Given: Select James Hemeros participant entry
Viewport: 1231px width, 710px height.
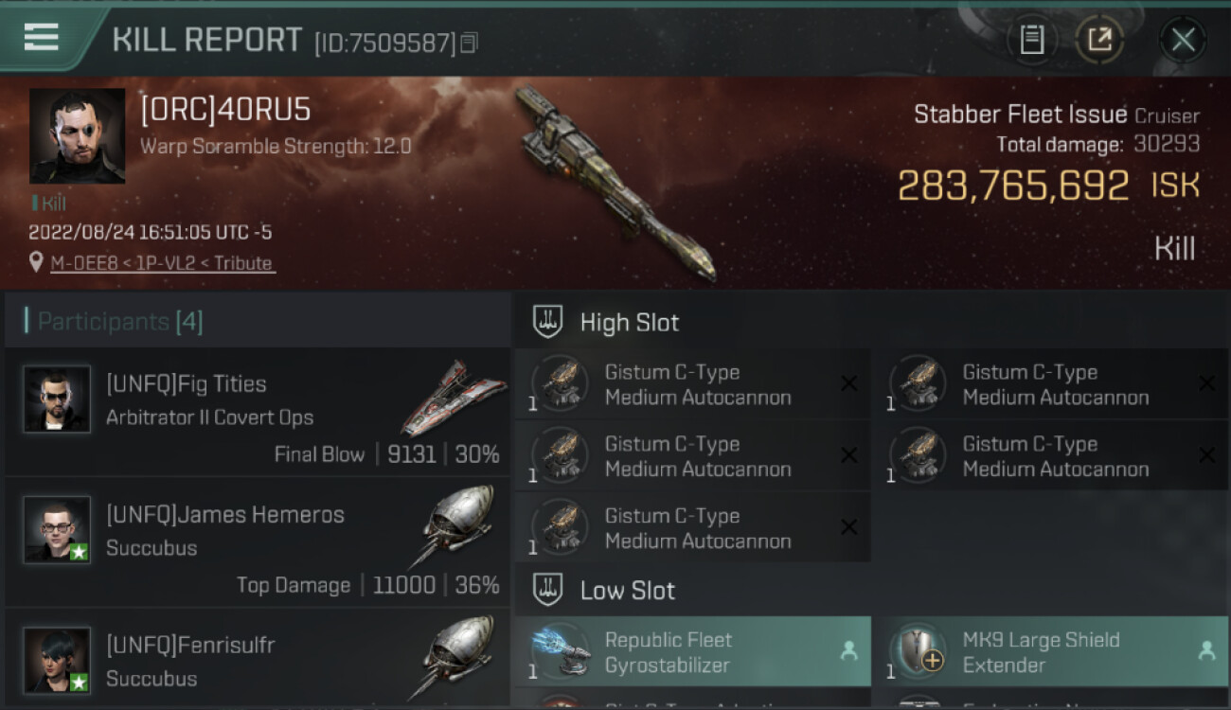Looking at the screenshot, I should 258,542.
